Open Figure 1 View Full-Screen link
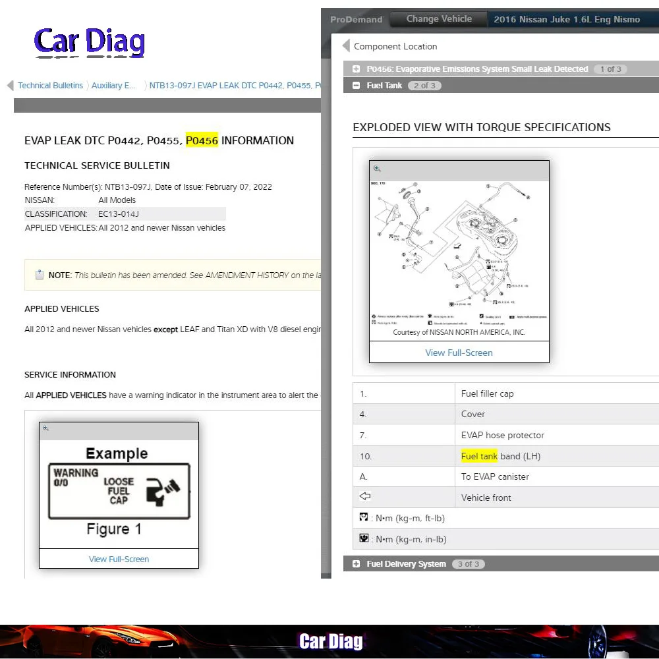Viewport: 659px width, 659px height. 119,559
